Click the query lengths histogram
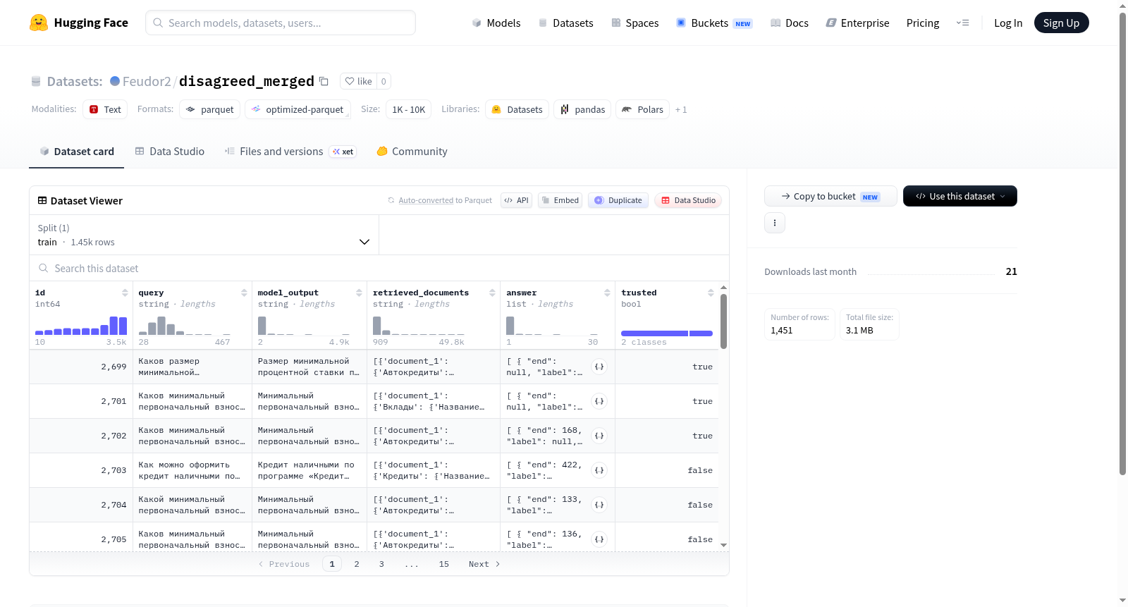 tap(185, 326)
